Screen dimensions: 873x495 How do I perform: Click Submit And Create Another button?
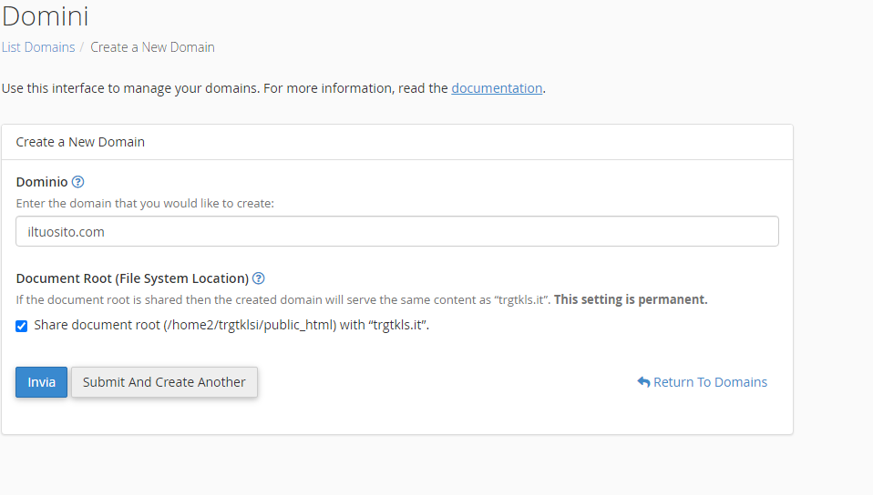tap(164, 382)
